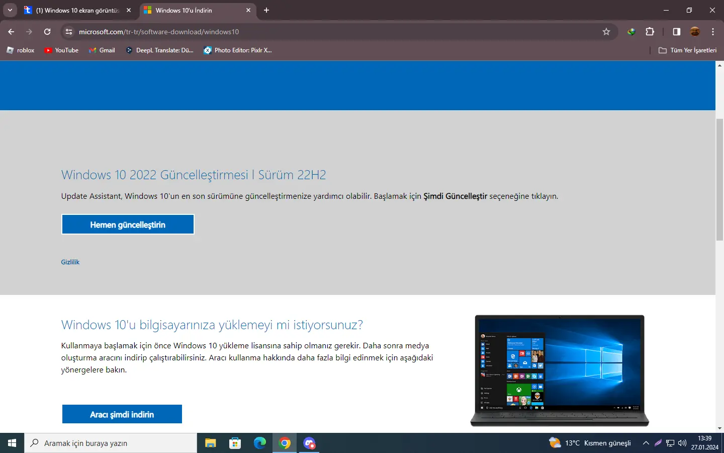The height and width of the screenshot is (453, 724).
Task: Click the Windows 10 laptop image
Action: point(560,371)
